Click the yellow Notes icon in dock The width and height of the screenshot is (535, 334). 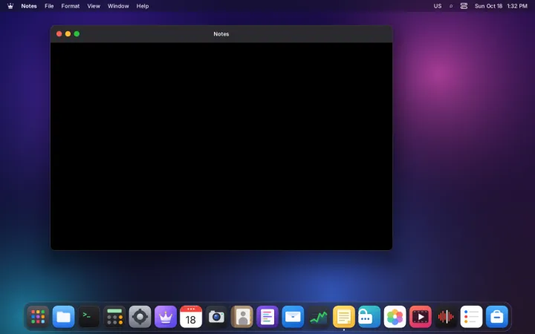click(344, 317)
